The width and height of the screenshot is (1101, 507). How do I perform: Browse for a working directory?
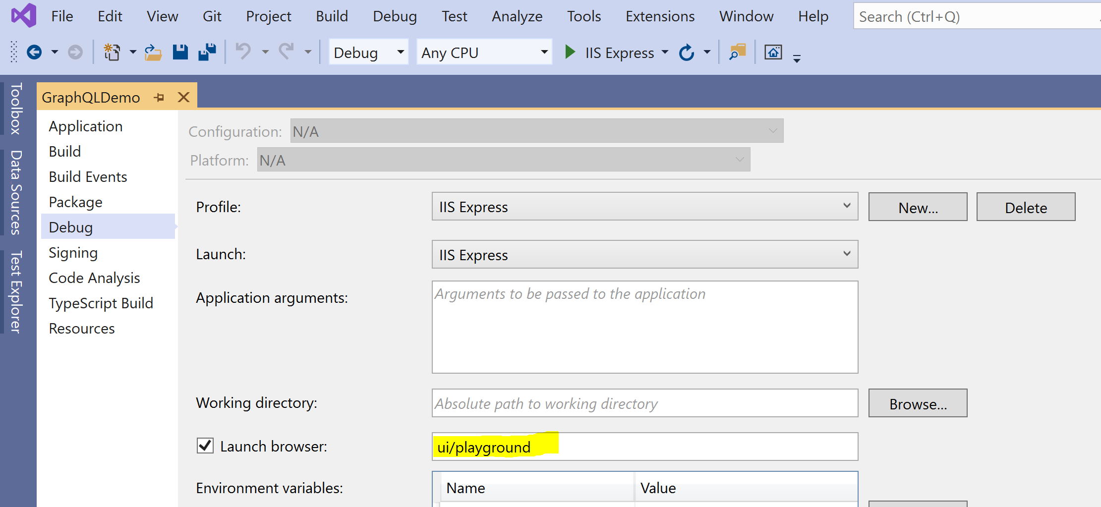tap(918, 403)
